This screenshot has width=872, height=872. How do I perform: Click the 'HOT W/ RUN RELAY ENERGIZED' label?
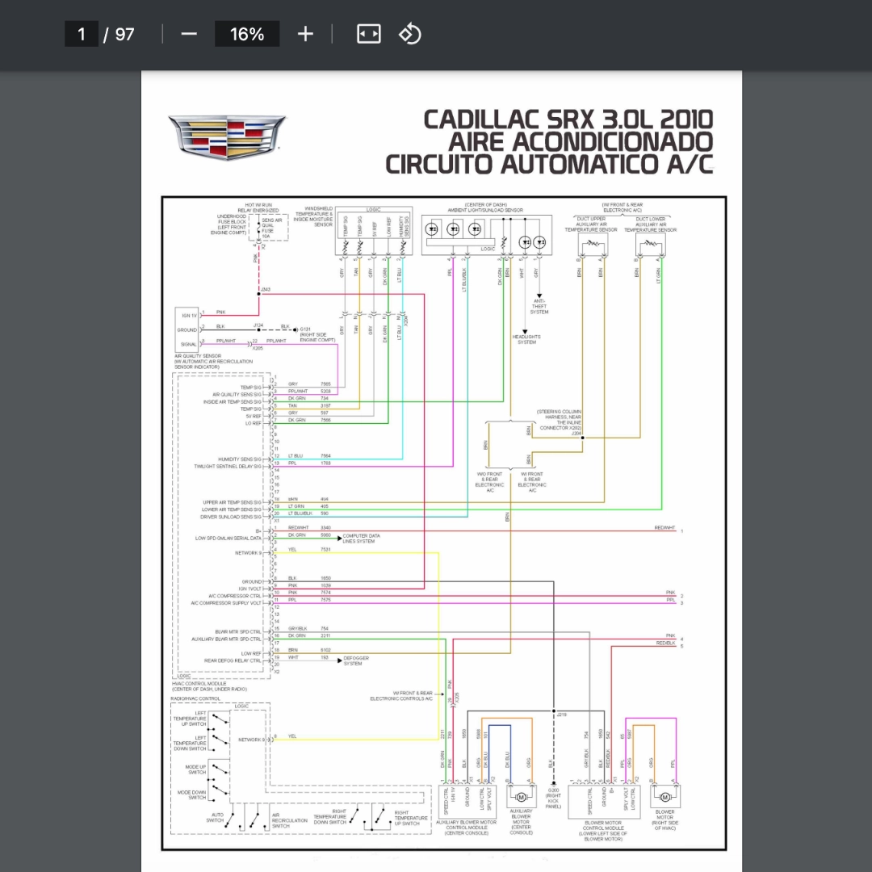click(x=258, y=208)
